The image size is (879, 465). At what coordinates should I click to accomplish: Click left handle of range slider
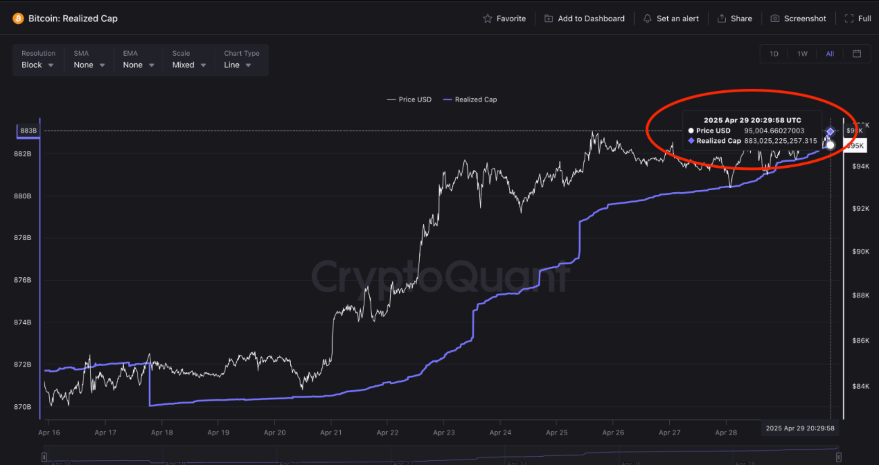tap(44, 457)
